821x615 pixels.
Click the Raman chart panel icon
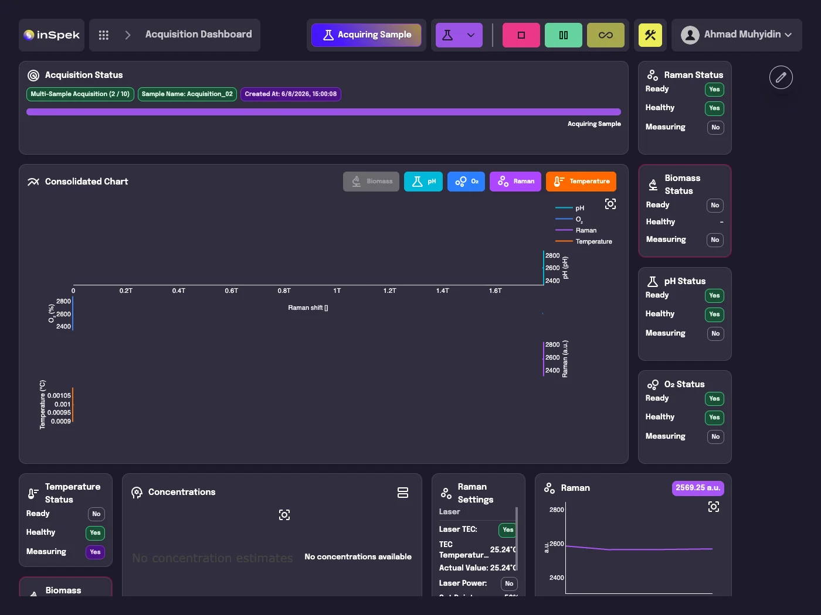[x=549, y=488]
